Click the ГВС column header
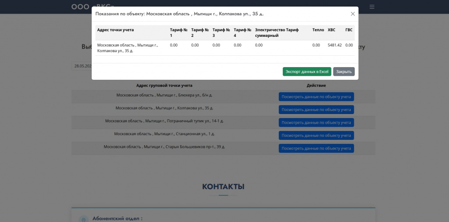The image size is (449, 222). 349,30
